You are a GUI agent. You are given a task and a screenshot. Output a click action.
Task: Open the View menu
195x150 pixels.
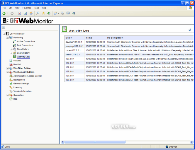(17, 8)
